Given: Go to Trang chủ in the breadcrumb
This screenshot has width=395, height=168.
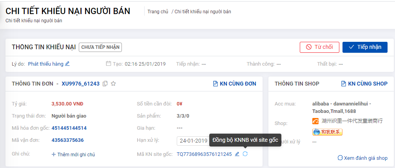Looking at the screenshot, I should point(158,12).
